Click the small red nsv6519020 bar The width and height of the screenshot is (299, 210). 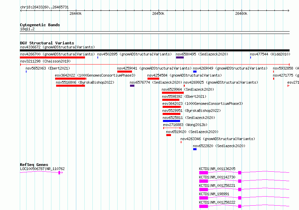[x=169, y=135]
